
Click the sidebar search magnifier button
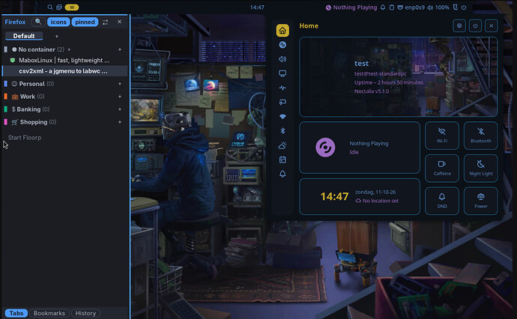coord(38,22)
